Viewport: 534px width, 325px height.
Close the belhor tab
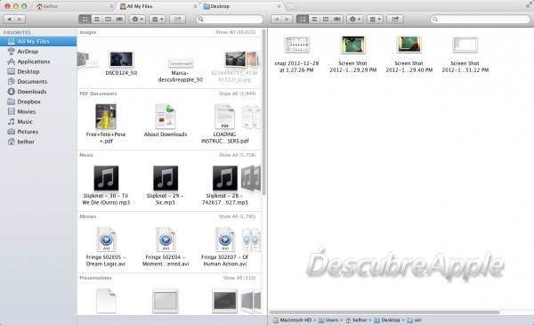[112, 6]
